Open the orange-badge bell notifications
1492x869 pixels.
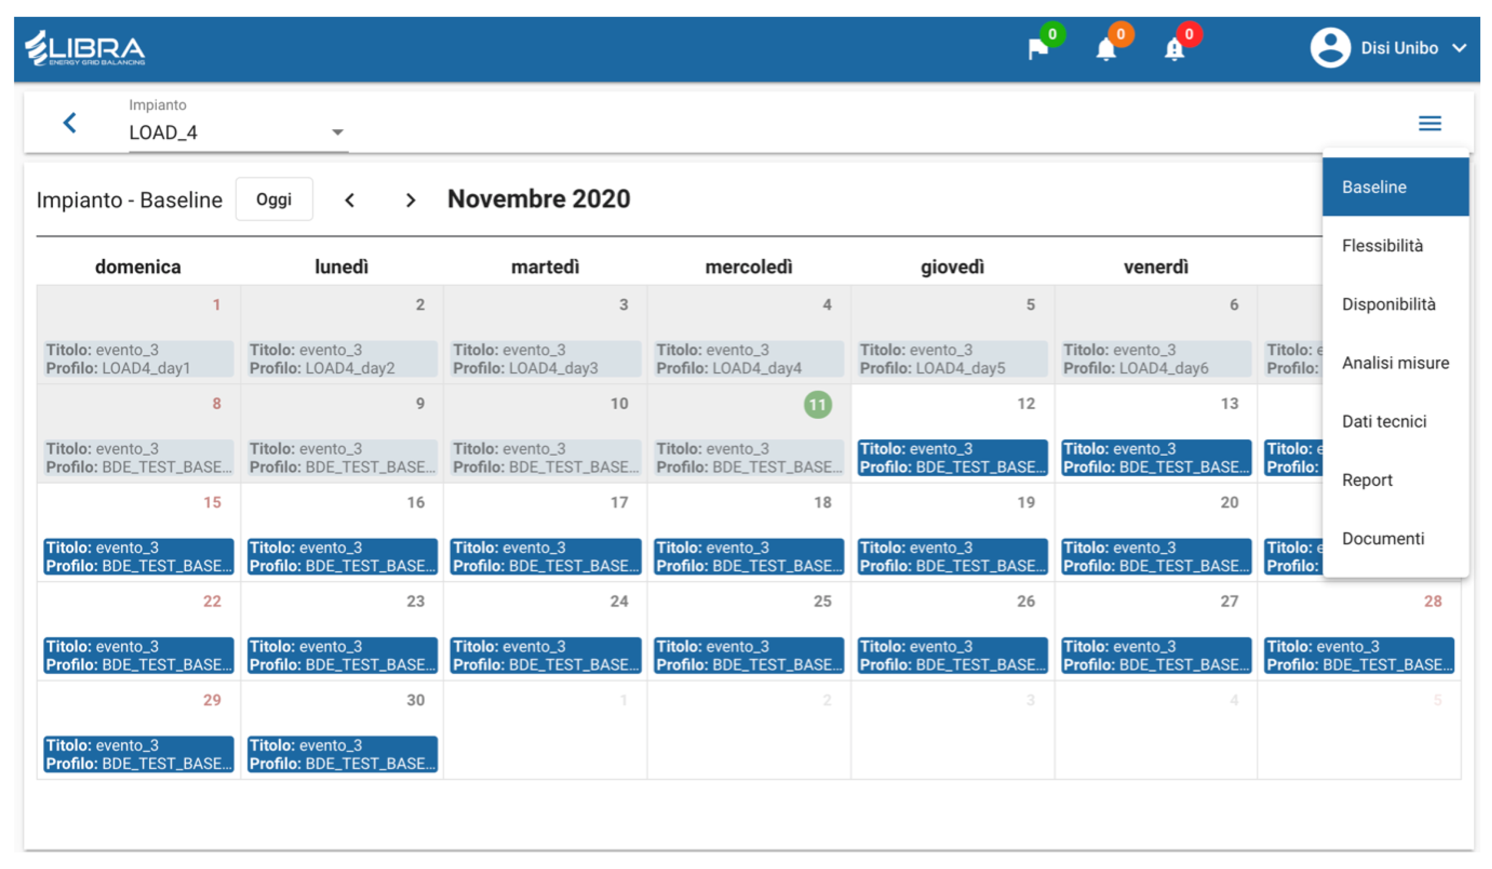tap(1105, 49)
